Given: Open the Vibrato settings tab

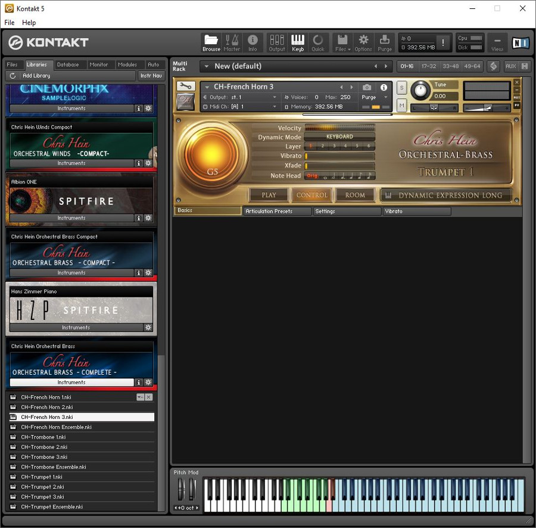Looking at the screenshot, I should coord(417,212).
